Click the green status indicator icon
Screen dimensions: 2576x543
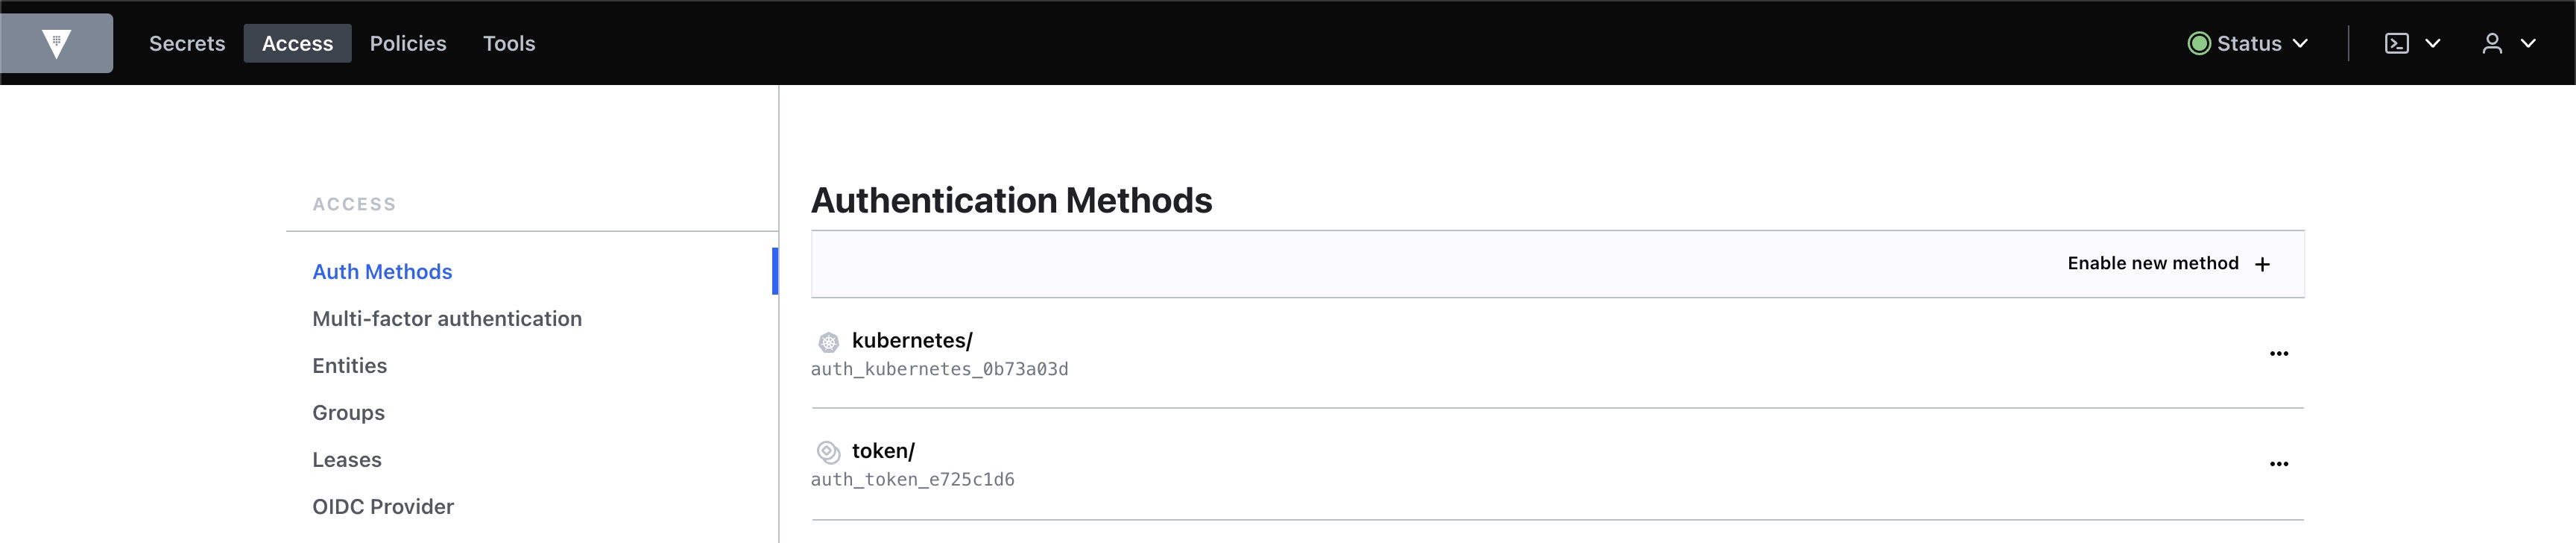click(x=2199, y=43)
